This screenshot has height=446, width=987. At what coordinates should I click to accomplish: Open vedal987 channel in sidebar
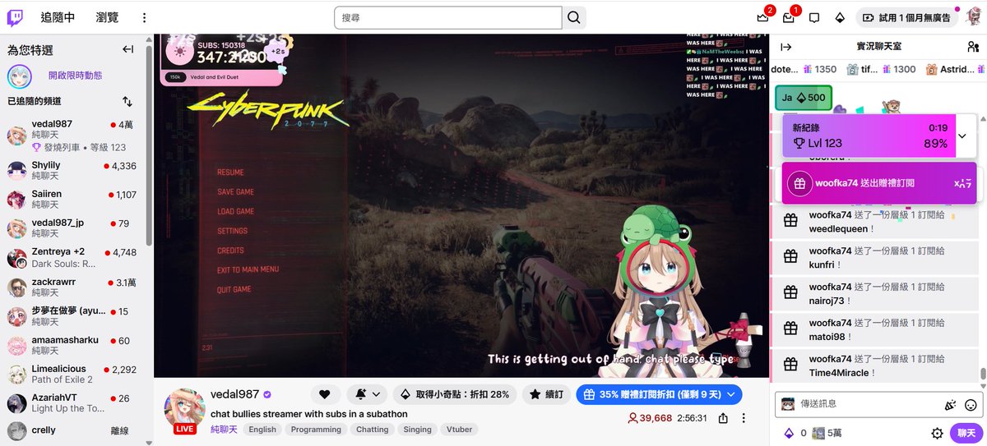[74, 136]
